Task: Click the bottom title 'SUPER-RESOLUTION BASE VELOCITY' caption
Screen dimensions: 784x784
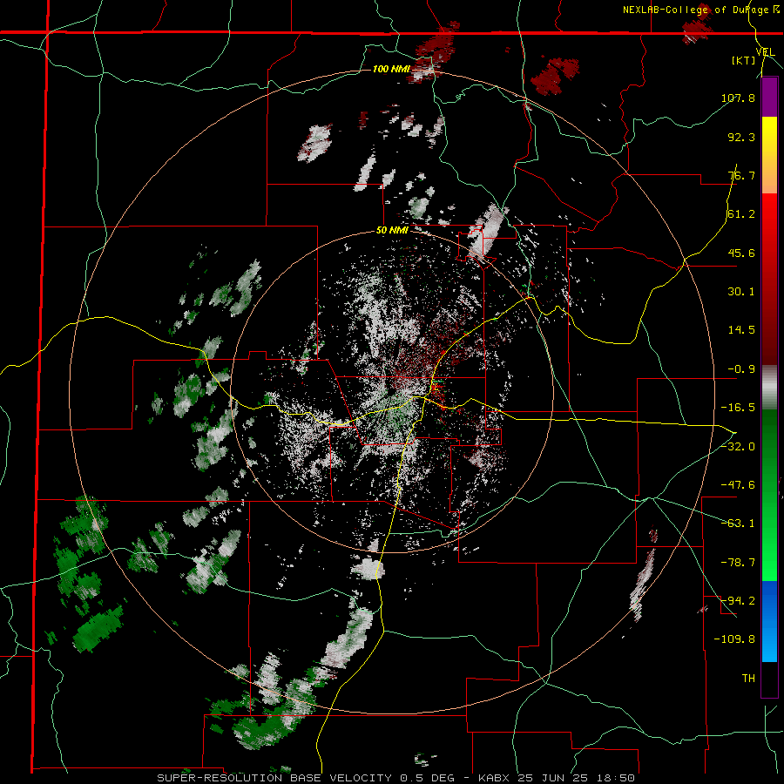Action: [274, 778]
